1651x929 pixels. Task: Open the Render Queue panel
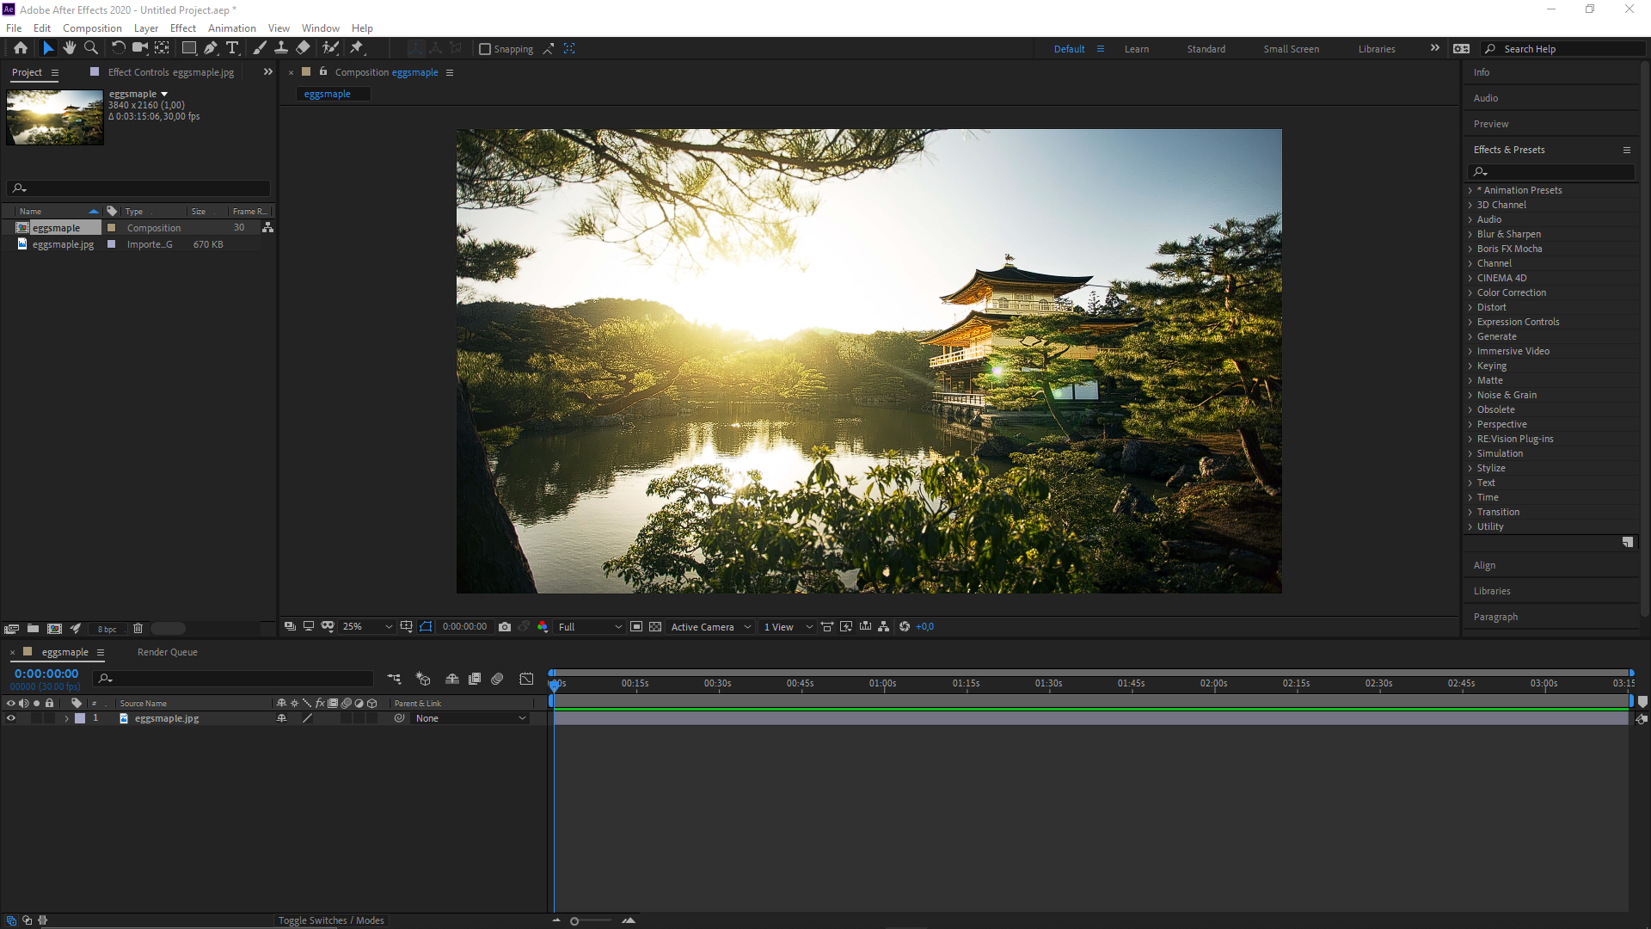[x=166, y=652]
